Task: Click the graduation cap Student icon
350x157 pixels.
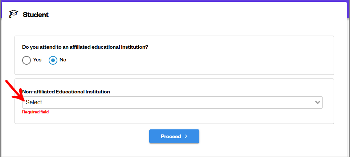Action: pos(14,14)
